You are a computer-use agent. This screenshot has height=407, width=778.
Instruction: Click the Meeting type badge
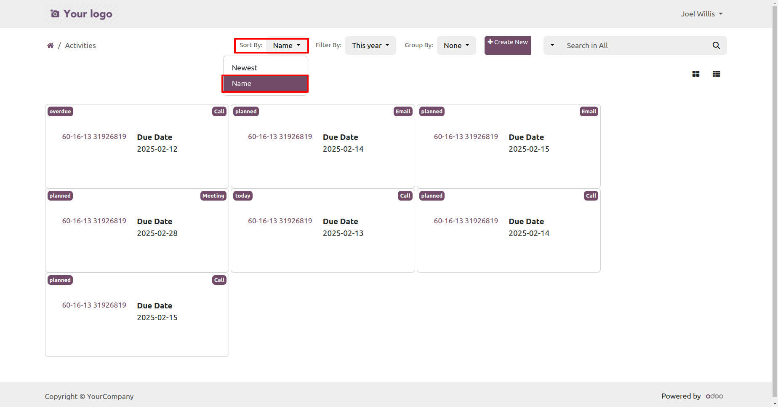pyautogui.click(x=213, y=196)
